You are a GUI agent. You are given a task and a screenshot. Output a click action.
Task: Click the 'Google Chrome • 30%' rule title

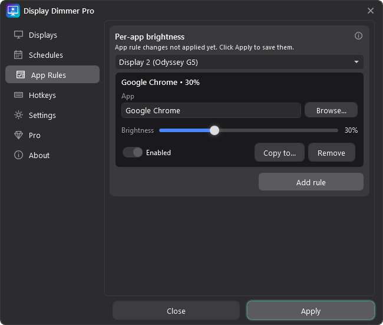(x=160, y=83)
